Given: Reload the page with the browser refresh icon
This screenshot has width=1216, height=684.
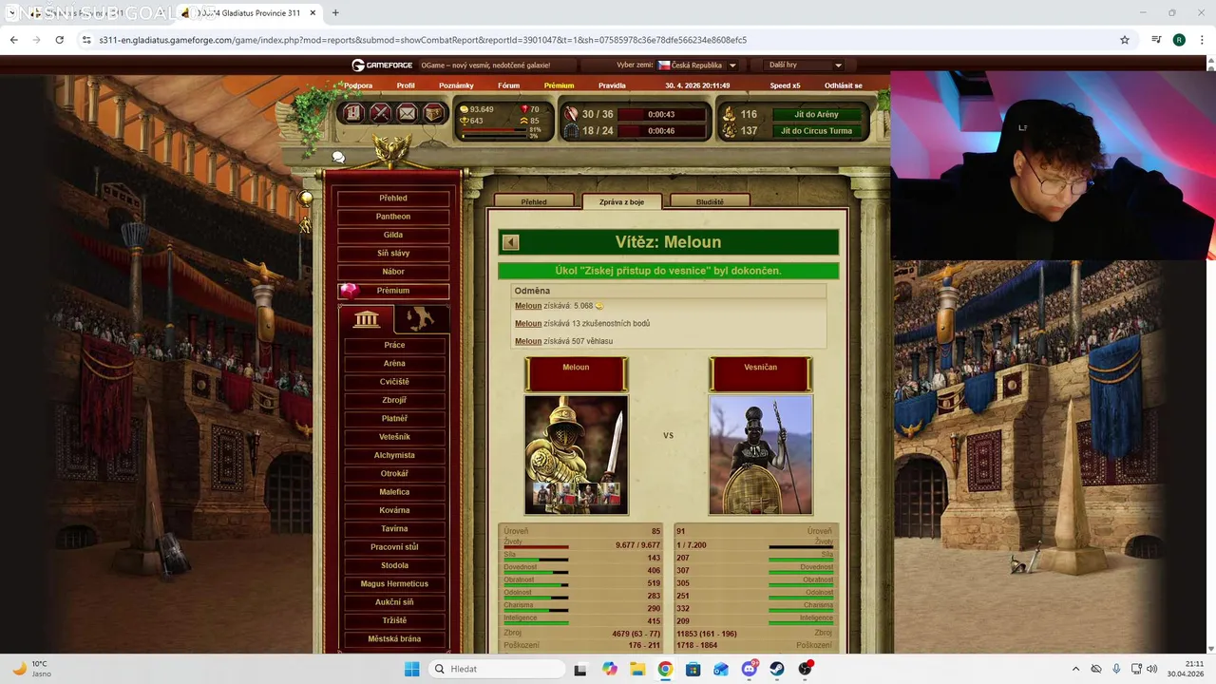Looking at the screenshot, I should click(59, 40).
